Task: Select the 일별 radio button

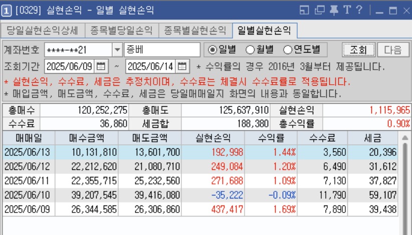Action: [213, 50]
